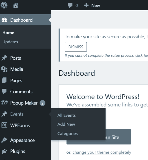
Task: Select All Events in flyout
Action: coord(66,115)
